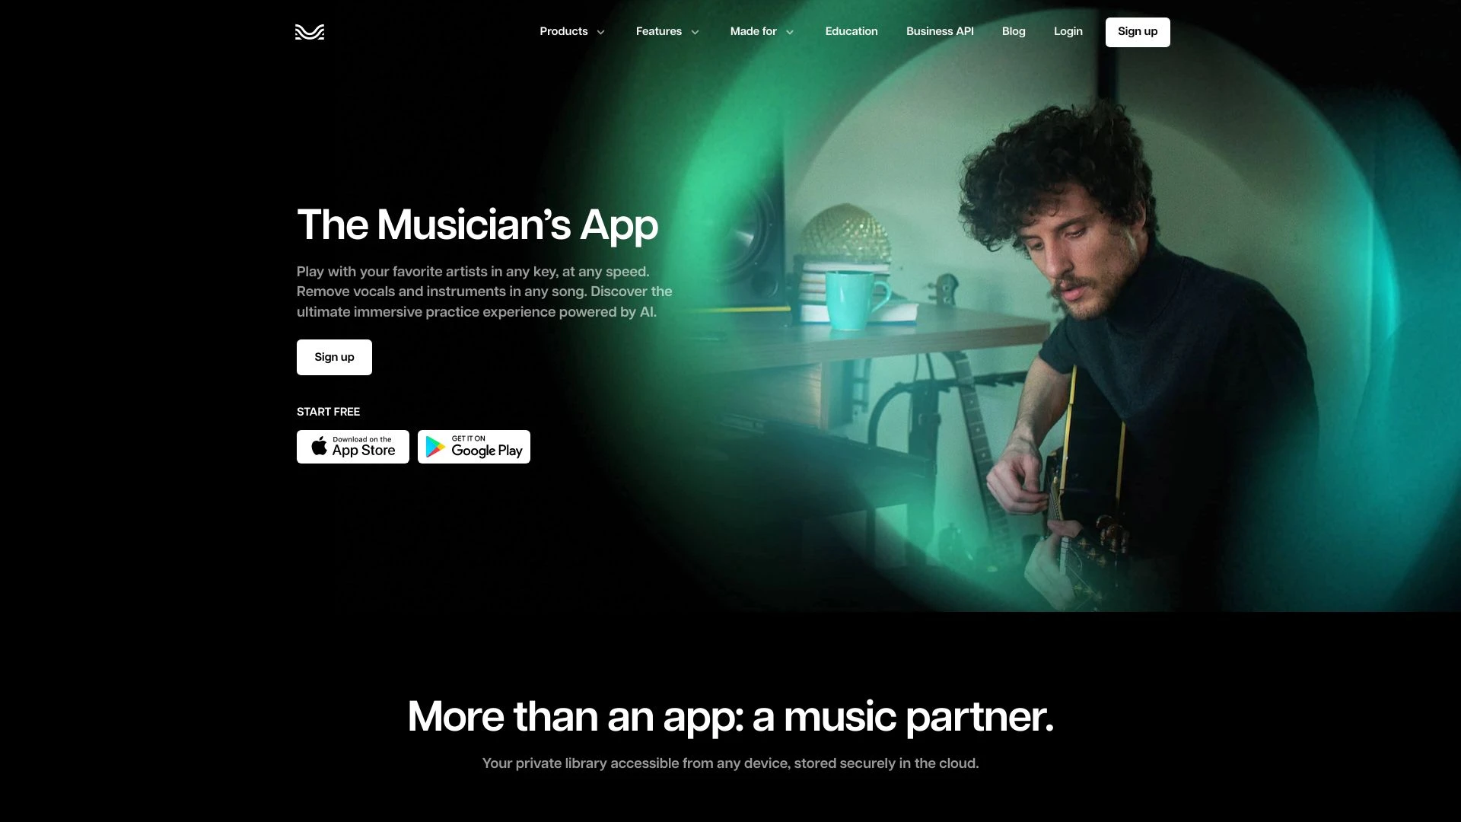1461x822 pixels.
Task: Click the Features dropdown chevron
Action: click(x=695, y=32)
